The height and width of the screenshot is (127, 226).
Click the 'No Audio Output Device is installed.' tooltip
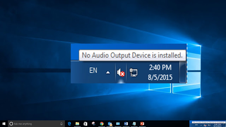tap(132, 55)
